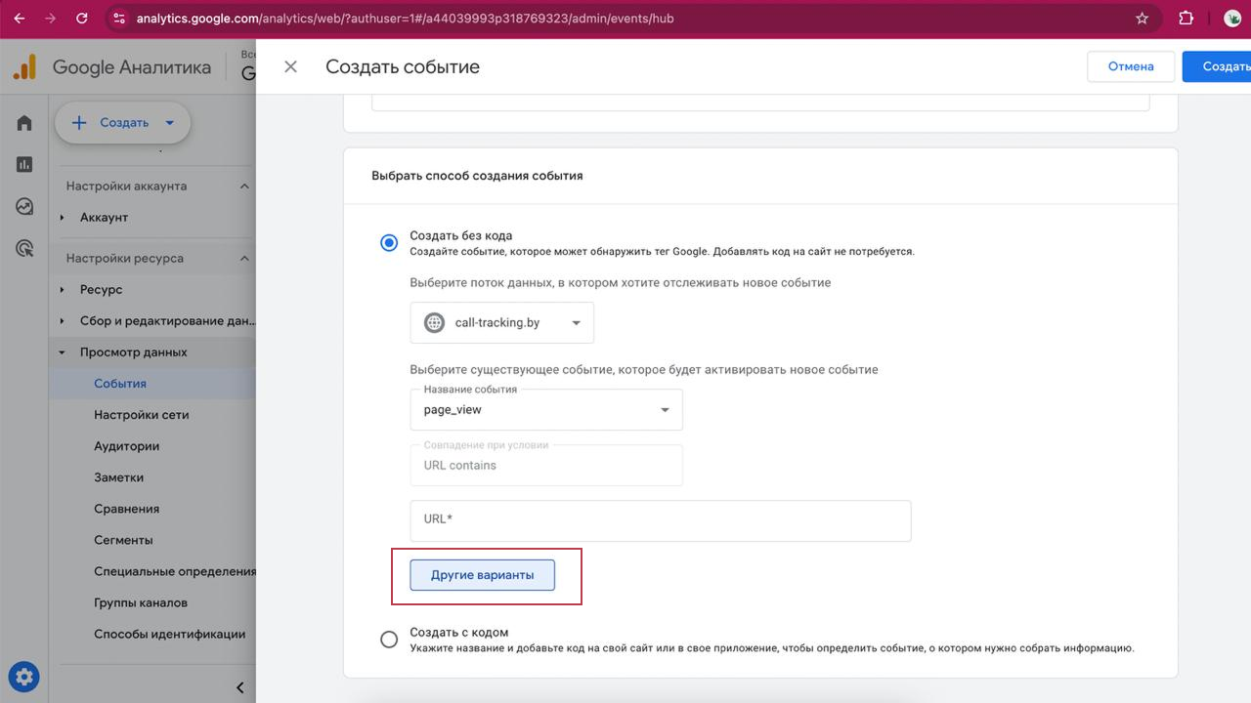Open the site info icon in address bar
The image size is (1251, 703).
point(118,19)
